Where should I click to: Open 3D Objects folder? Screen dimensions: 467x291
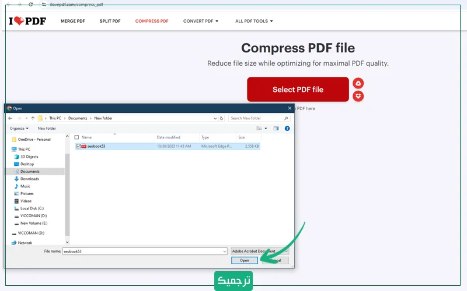26,157
